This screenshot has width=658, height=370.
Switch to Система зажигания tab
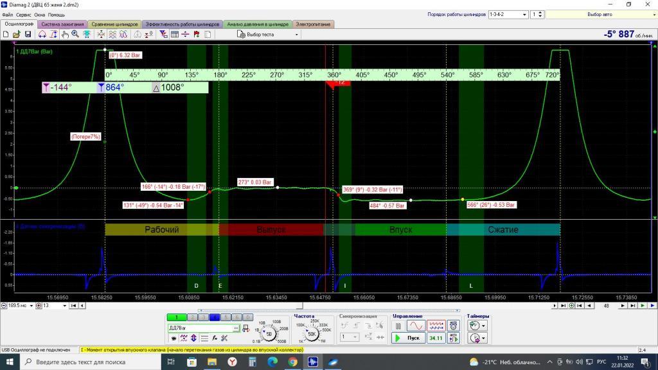click(x=62, y=24)
